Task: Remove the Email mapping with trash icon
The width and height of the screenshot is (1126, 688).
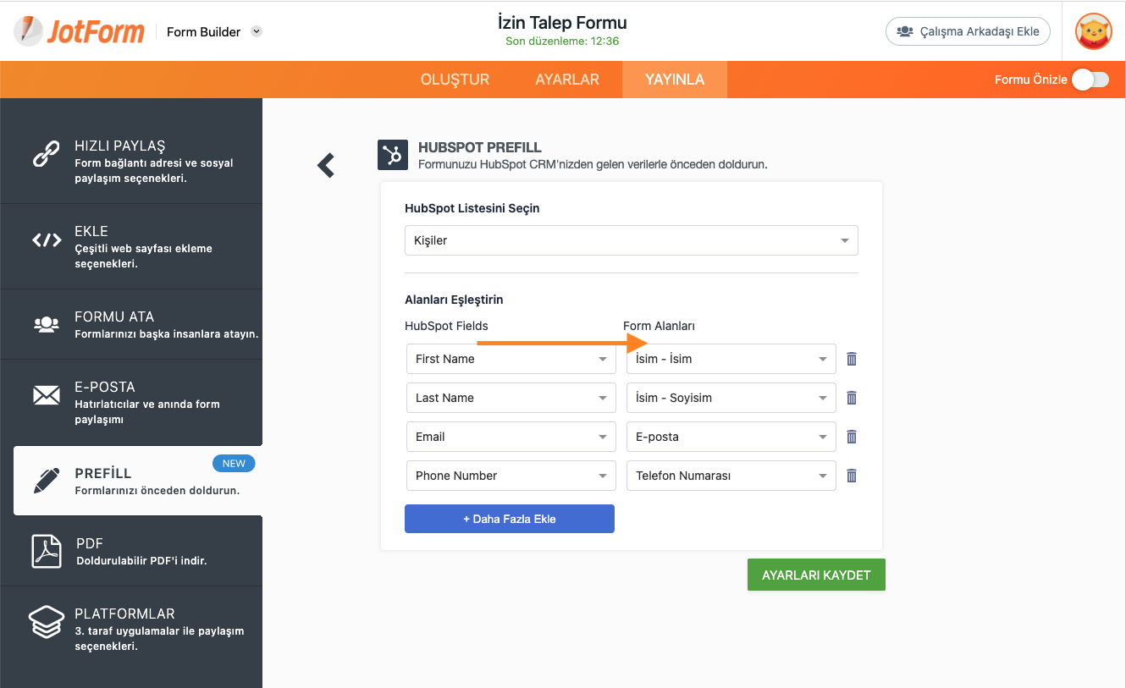Action: coord(852,437)
